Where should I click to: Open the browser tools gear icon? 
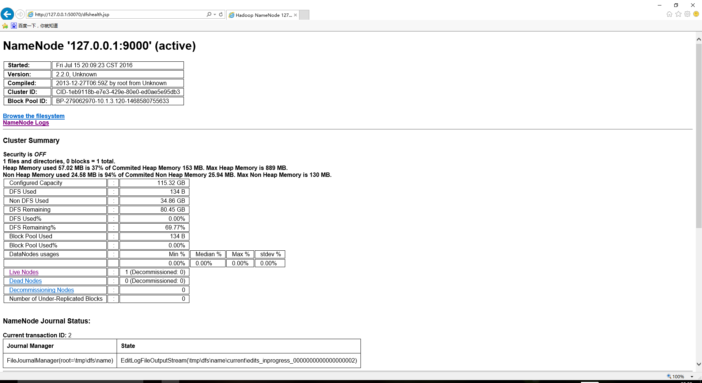pyautogui.click(x=687, y=14)
